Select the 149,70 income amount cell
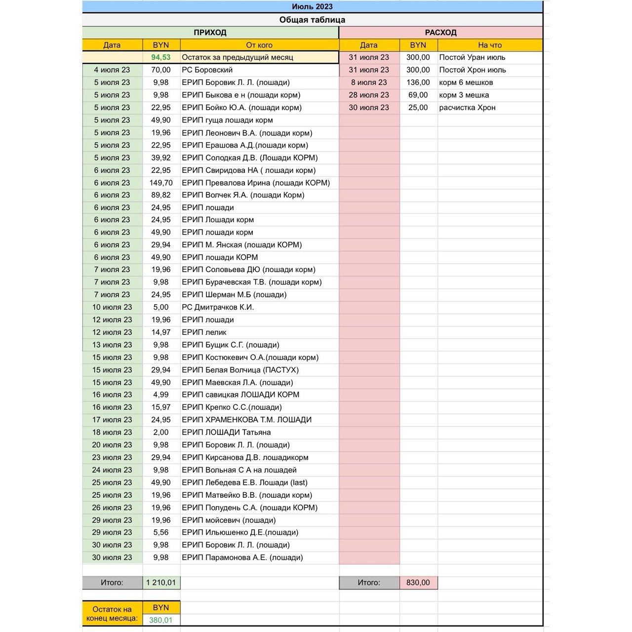The height and width of the screenshot is (632, 632). pos(161,183)
